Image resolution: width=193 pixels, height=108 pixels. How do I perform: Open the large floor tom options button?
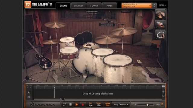110,67
